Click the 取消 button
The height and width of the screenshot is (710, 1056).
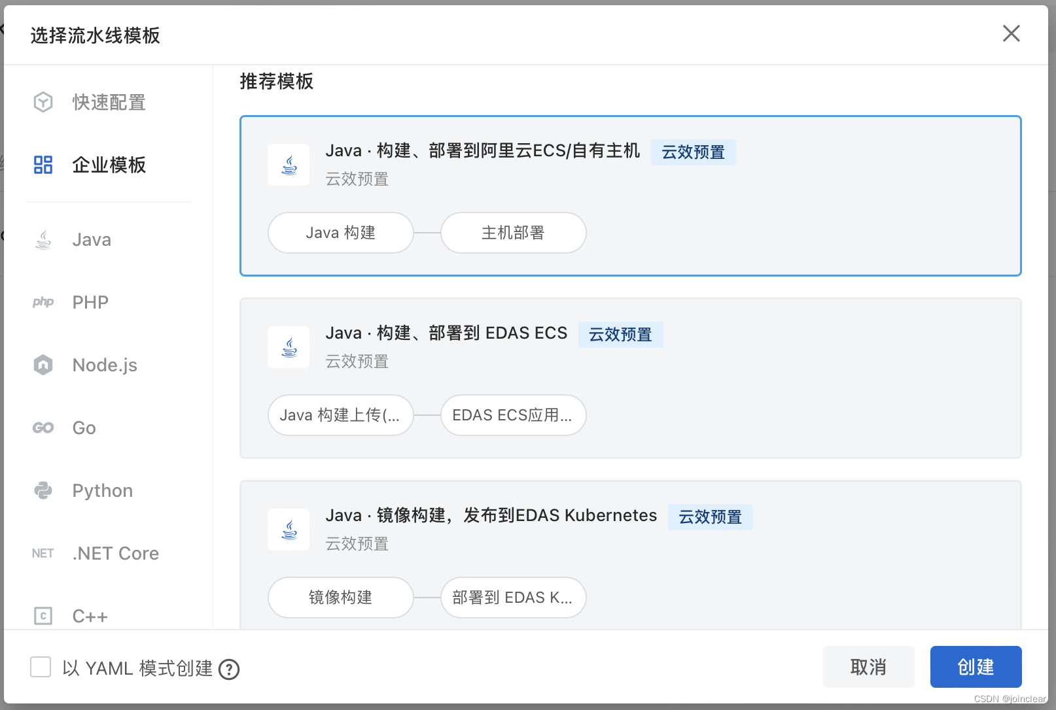point(869,667)
